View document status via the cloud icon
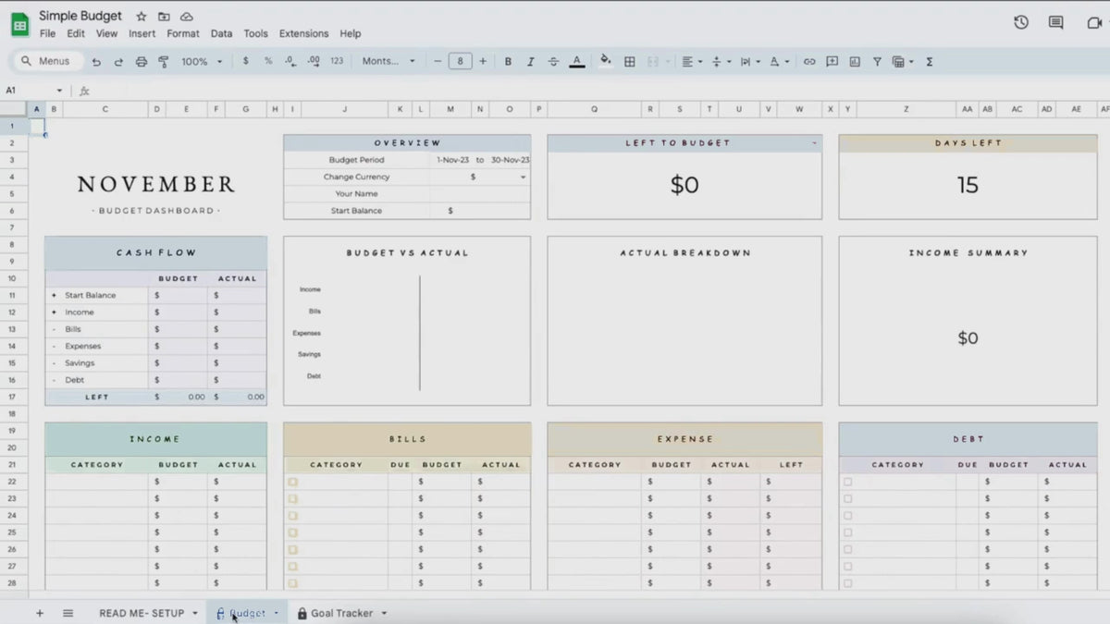Image resolution: width=1110 pixels, height=624 pixels. [187, 17]
